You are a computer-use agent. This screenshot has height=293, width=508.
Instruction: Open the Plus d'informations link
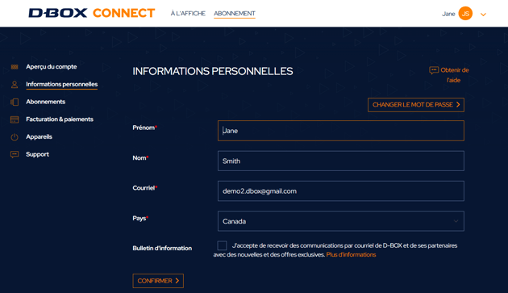[351, 255]
